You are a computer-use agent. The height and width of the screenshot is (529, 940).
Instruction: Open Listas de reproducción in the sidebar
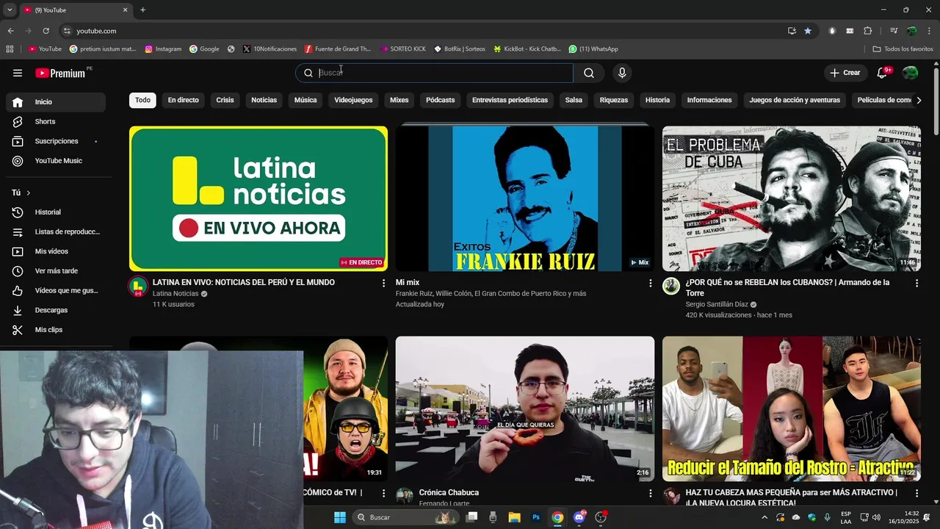(56, 231)
